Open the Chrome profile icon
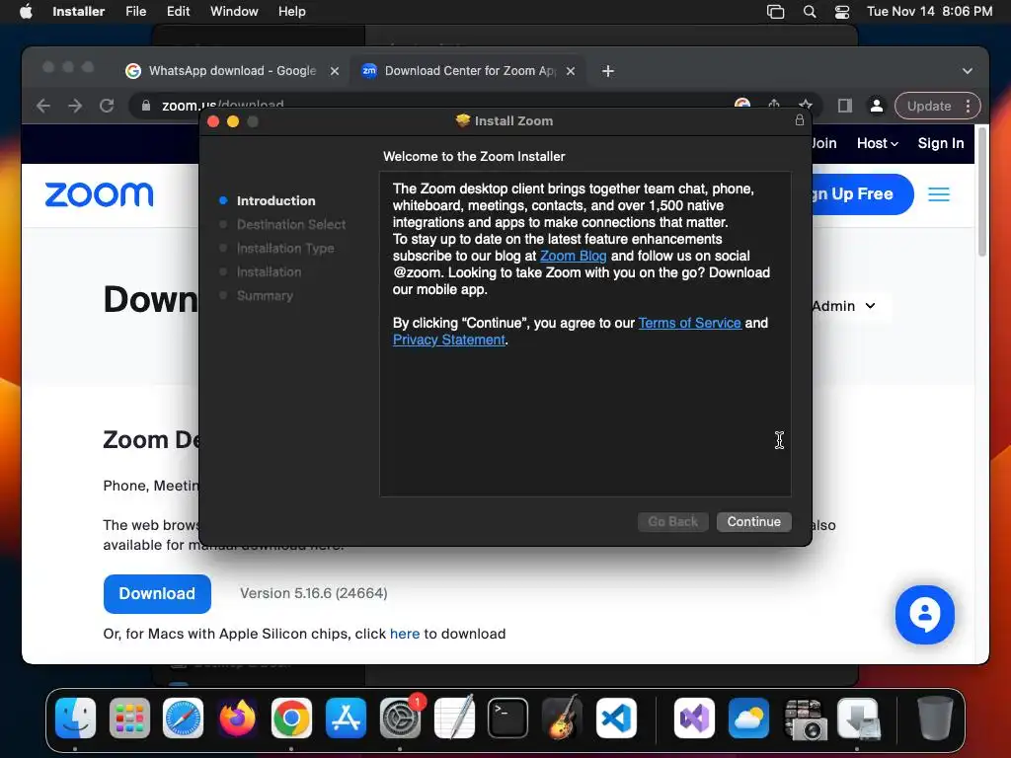This screenshot has height=758, width=1011. point(877,106)
